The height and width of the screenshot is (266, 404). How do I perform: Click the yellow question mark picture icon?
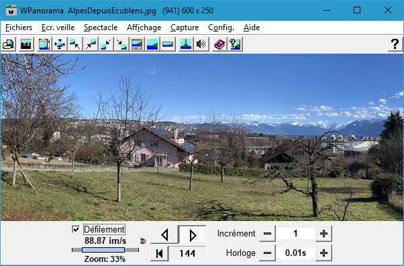point(235,44)
